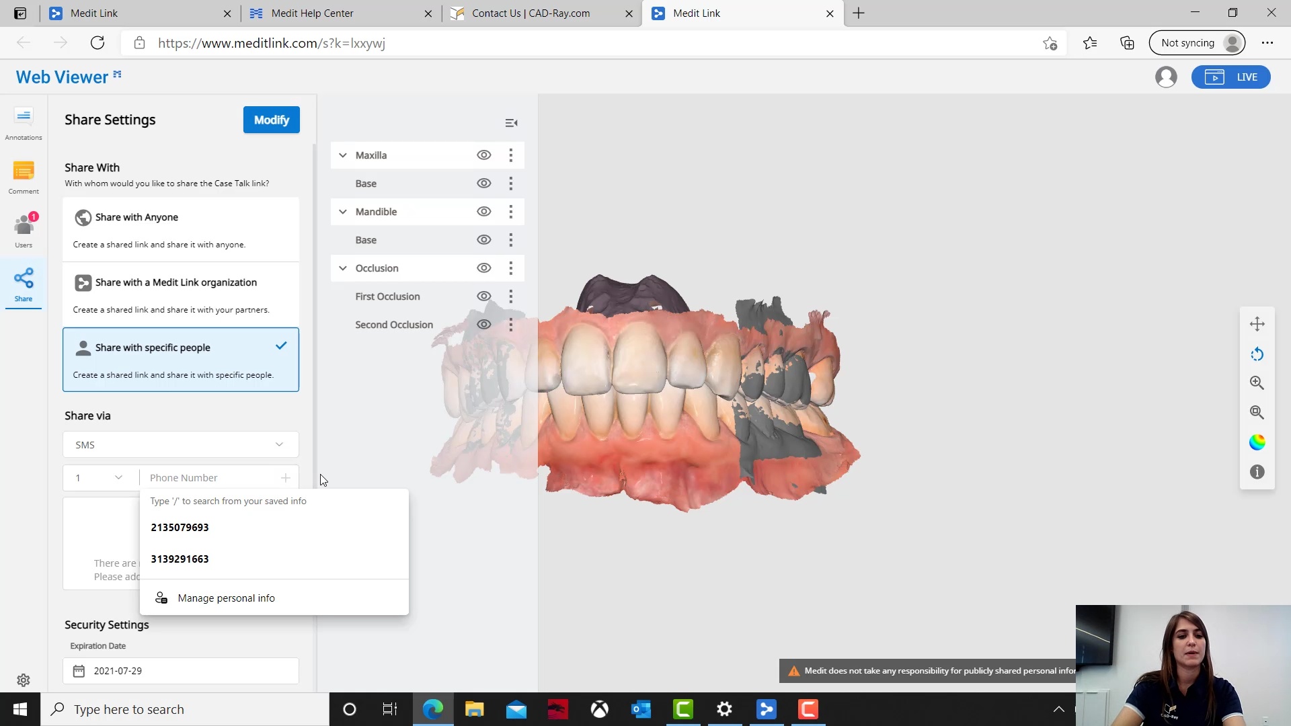Select Share with Anyone option

pyautogui.click(x=181, y=229)
